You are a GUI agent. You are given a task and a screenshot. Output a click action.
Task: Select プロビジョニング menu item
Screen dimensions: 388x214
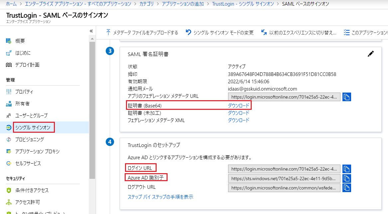tap(30, 139)
